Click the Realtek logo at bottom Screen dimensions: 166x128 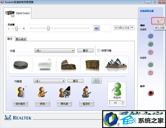point(18,118)
